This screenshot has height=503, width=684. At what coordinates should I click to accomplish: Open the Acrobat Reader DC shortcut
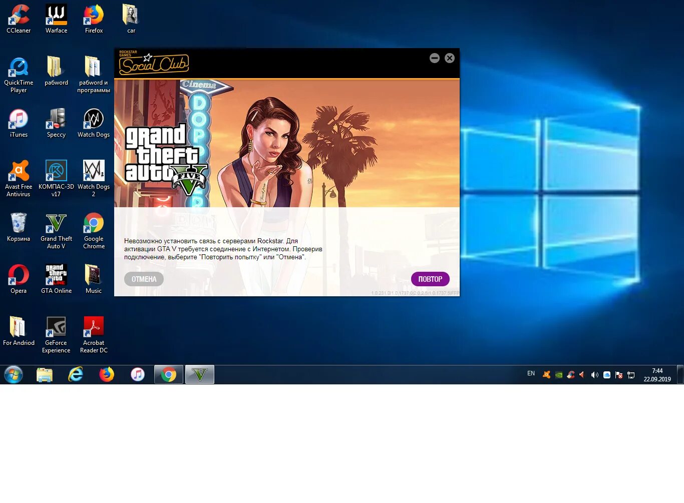(x=94, y=335)
